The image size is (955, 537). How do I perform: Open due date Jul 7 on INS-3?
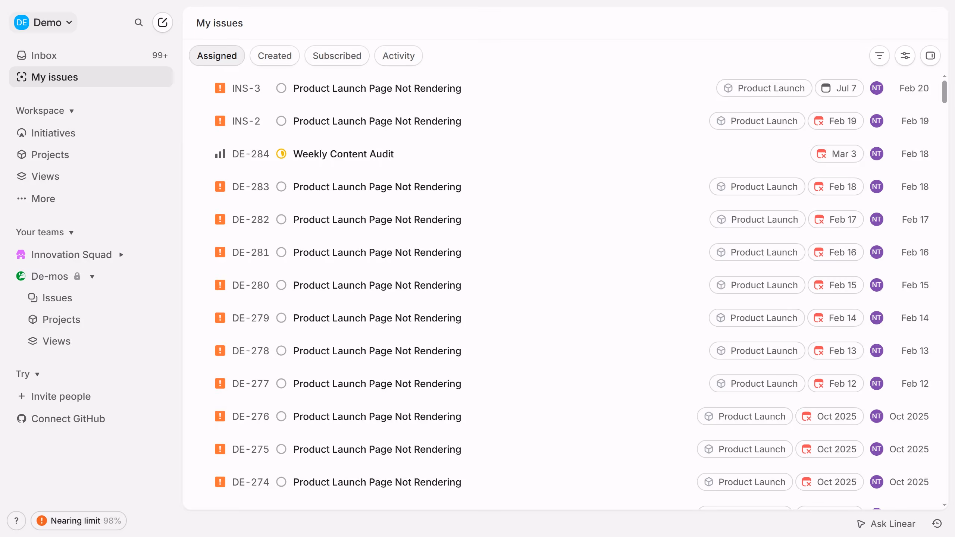coord(839,88)
